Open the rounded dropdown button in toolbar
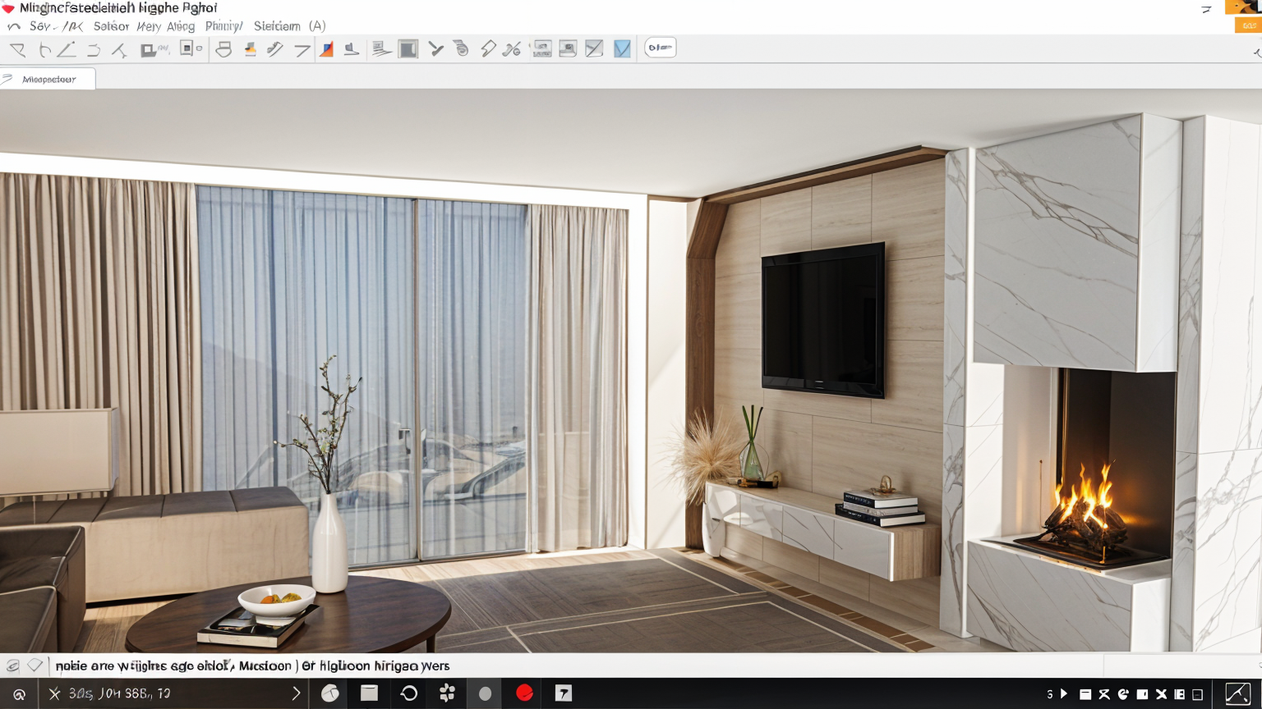The image size is (1262, 709). (x=660, y=48)
